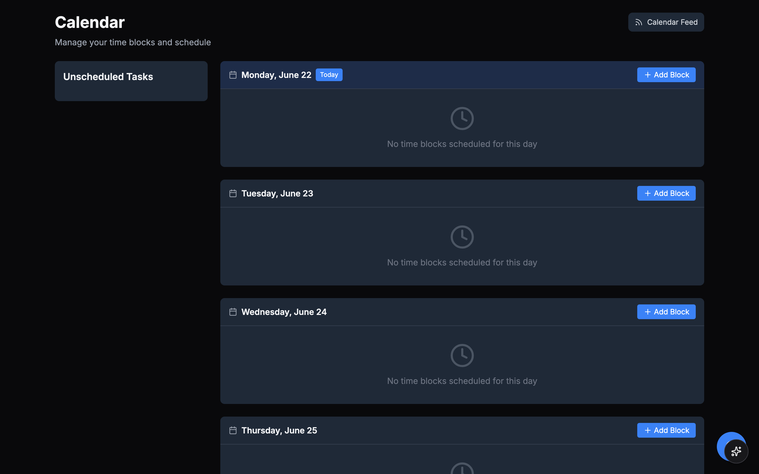Add a block to Tuesday, June 23
The height and width of the screenshot is (474, 759).
tap(666, 194)
